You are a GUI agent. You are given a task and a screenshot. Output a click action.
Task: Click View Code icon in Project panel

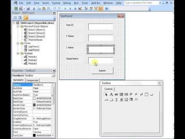click(15, 18)
